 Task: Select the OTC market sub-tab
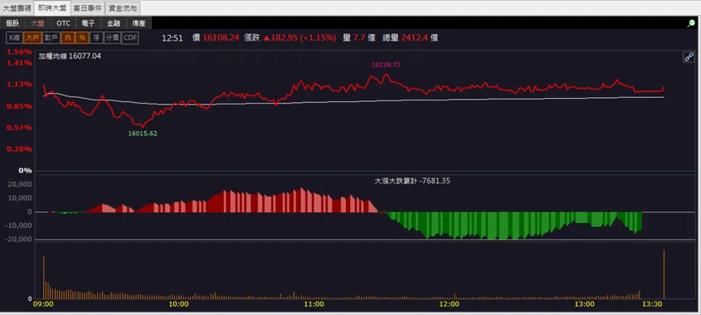pos(63,23)
